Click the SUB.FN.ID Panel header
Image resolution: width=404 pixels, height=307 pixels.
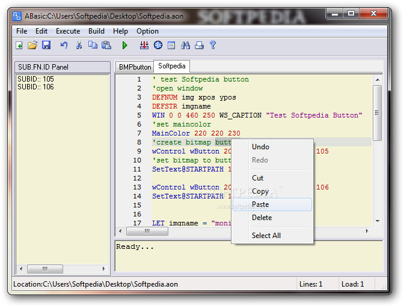point(63,67)
